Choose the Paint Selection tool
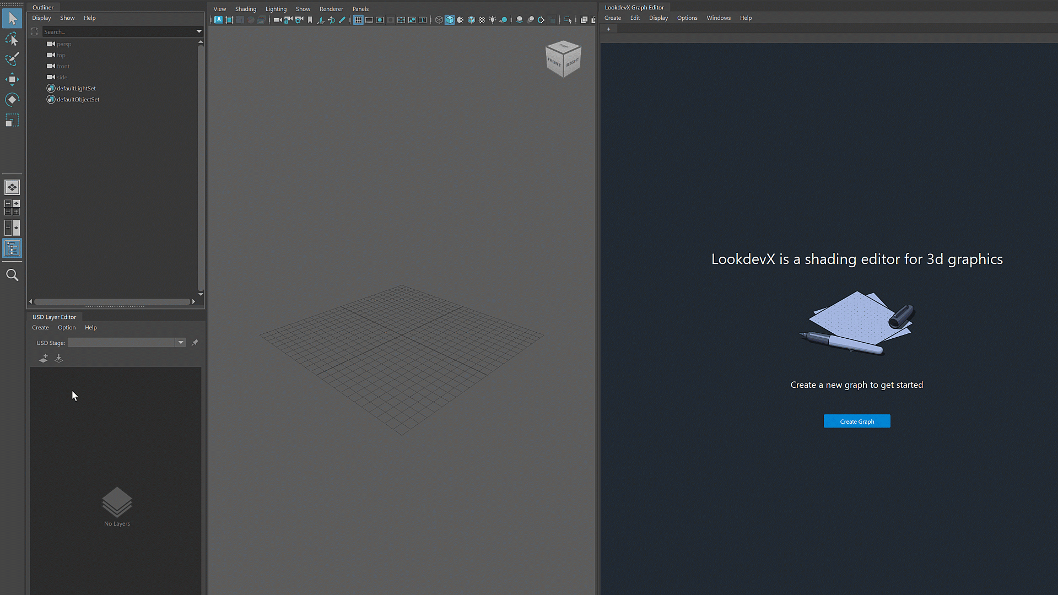This screenshot has height=595, width=1058. (12, 59)
